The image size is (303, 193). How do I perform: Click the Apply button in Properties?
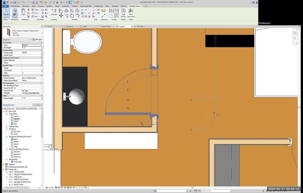(38, 105)
